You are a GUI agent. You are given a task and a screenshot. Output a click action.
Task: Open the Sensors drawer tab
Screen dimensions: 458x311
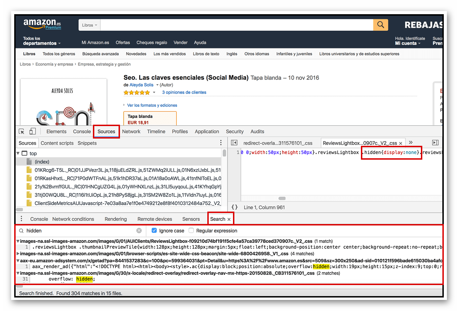(x=191, y=219)
